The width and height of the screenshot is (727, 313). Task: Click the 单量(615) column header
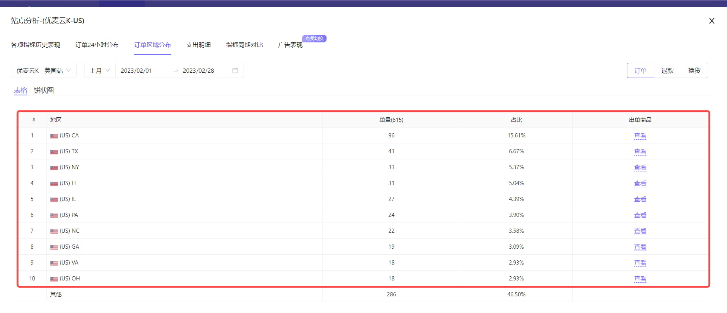pyautogui.click(x=391, y=120)
